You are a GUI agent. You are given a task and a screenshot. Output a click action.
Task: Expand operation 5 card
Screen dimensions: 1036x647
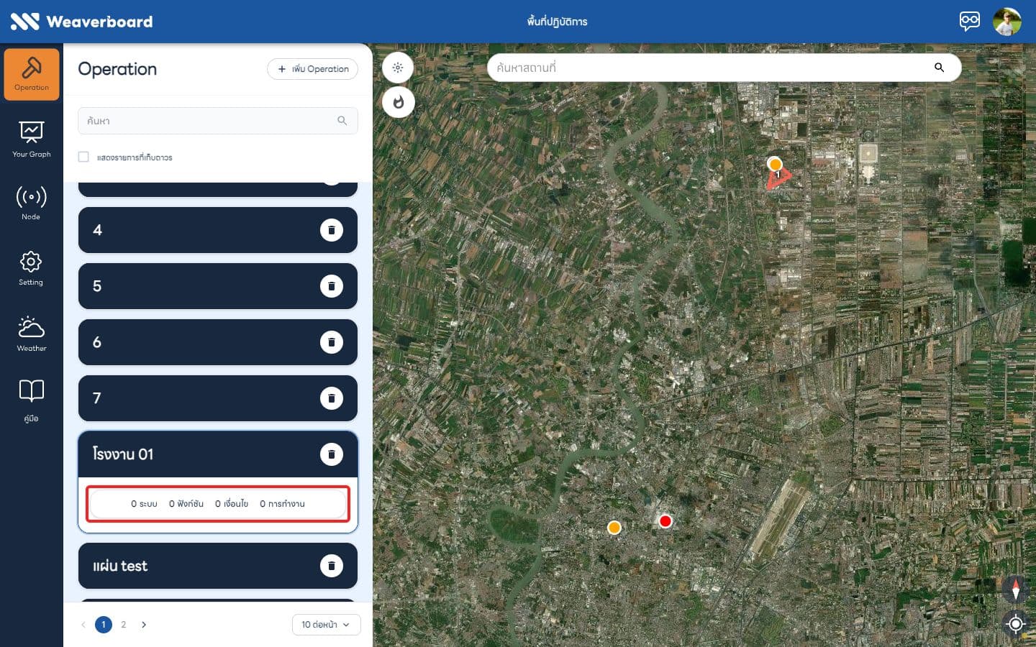(217, 286)
